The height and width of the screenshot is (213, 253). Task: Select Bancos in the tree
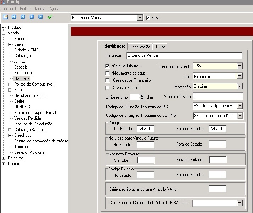point(21,39)
